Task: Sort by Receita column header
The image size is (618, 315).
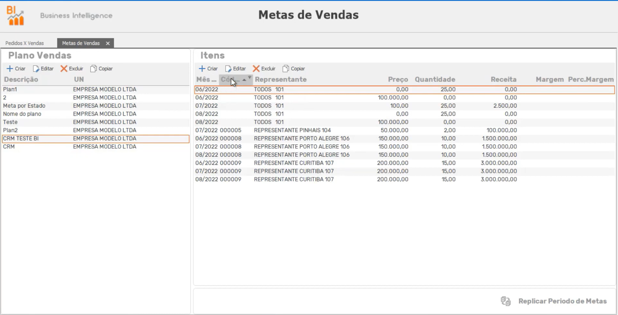Action: click(504, 79)
